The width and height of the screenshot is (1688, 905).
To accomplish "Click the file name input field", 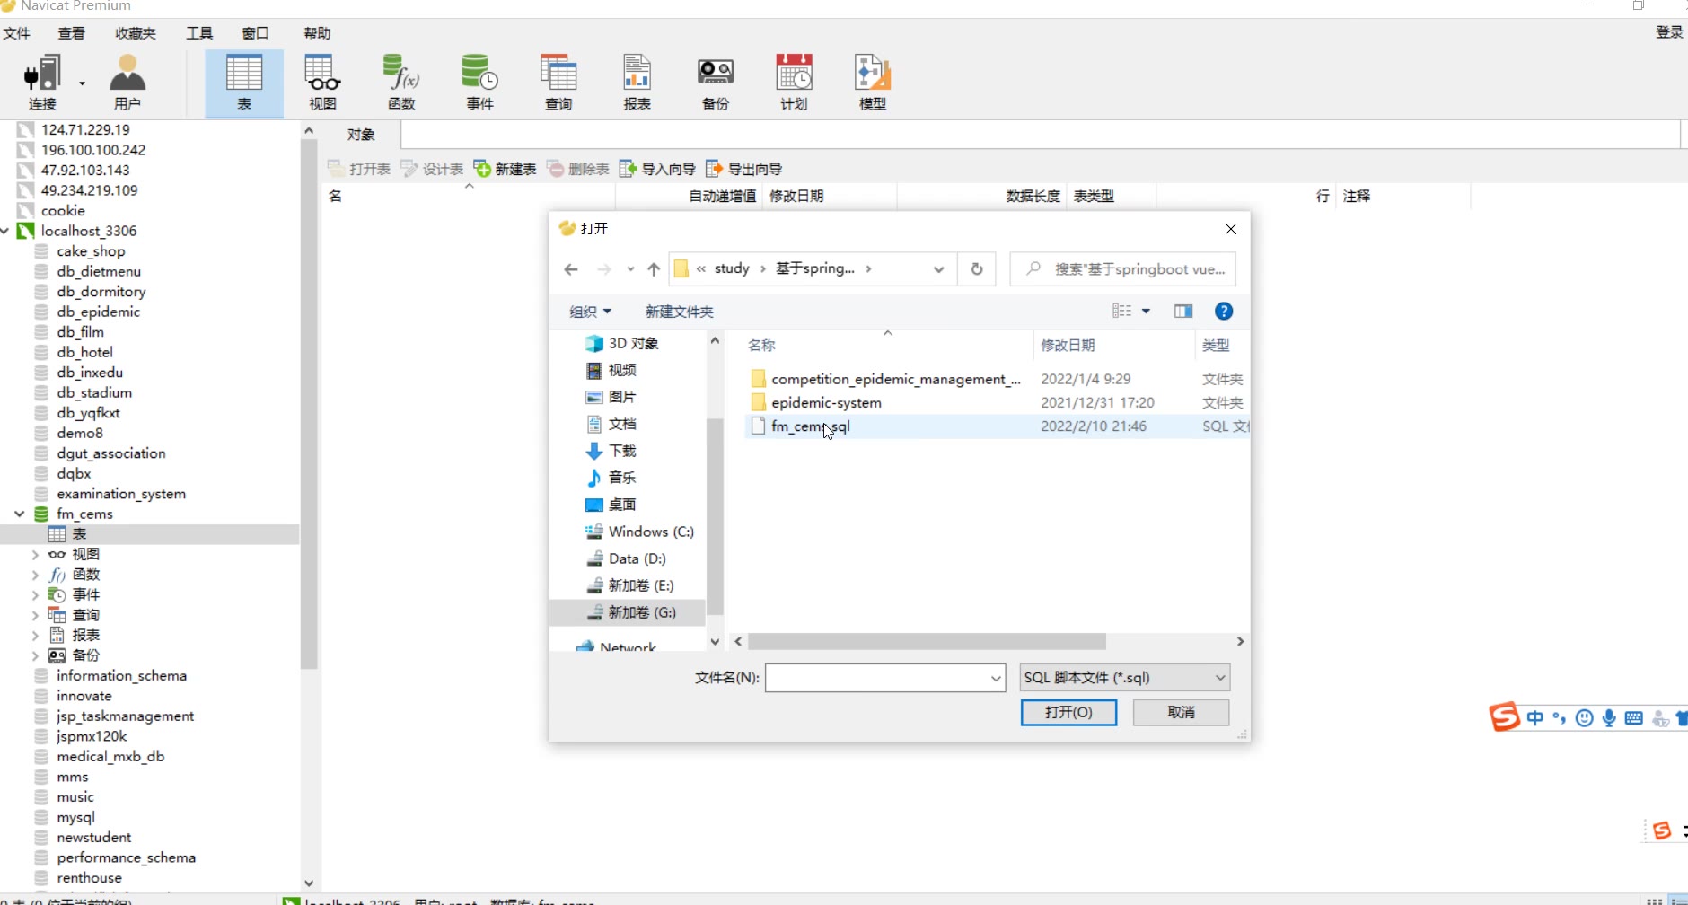I will click(x=877, y=678).
